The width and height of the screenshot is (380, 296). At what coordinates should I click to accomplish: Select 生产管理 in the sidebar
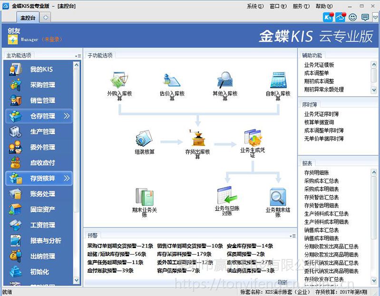(x=39, y=132)
